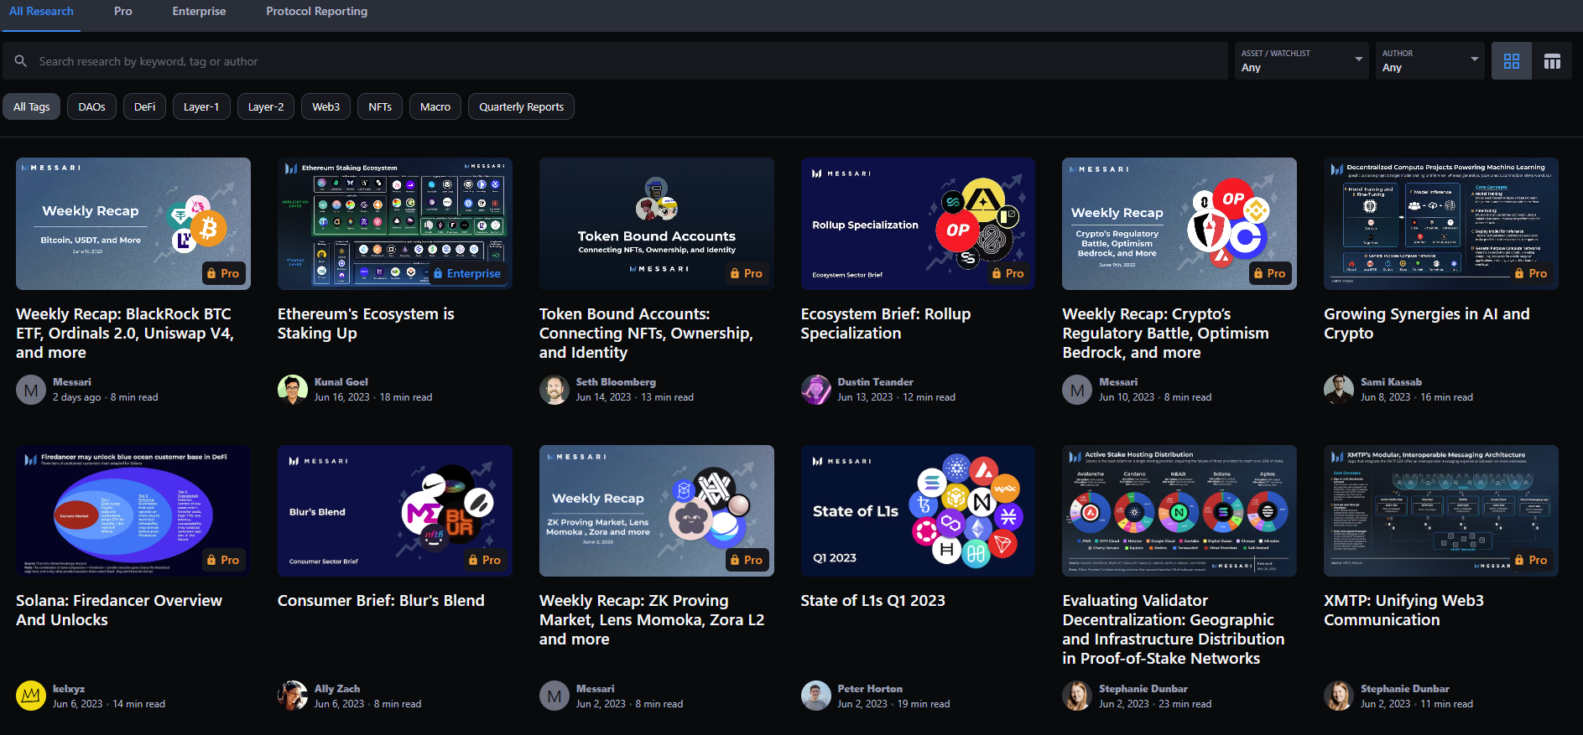Viewport: 1583px width, 735px height.
Task: Open Consumer Brief: Blur's Blend title
Action: (381, 601)
